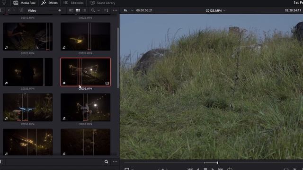Click the source viewer grass image

(212, 87)
